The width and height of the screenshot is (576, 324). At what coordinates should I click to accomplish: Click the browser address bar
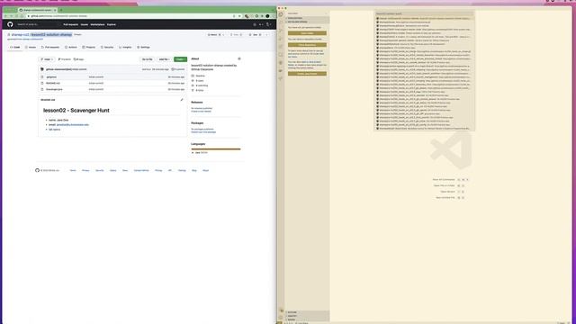click(x=129, y=16)
